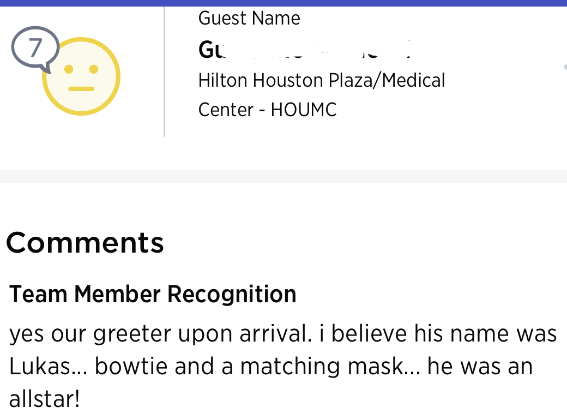Click the word mask in the comment
Viewport: 567px width, 419px height.
391,367
